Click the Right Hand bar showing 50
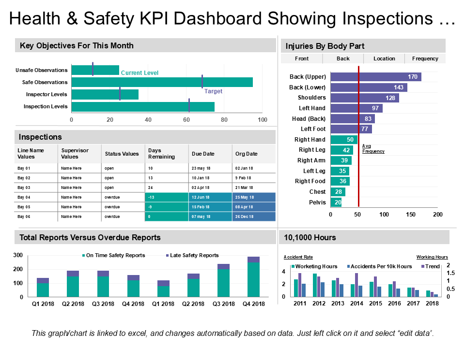 [344, 140]
